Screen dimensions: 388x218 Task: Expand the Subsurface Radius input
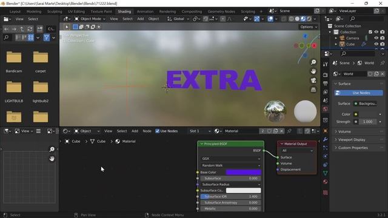click(x=230, y=184)
